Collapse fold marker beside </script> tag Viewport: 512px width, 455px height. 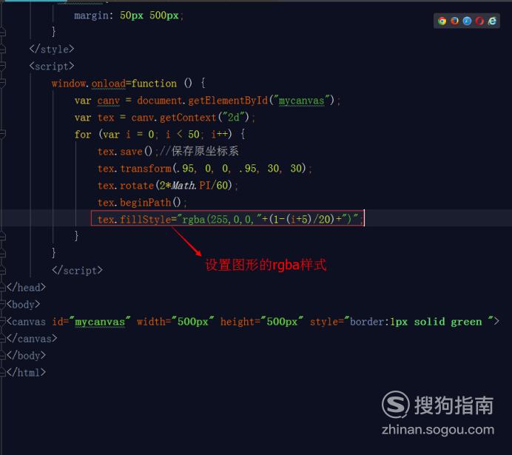pos(3,270)
